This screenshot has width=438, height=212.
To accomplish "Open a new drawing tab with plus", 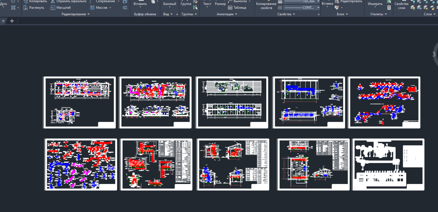I will coord(12,21).
